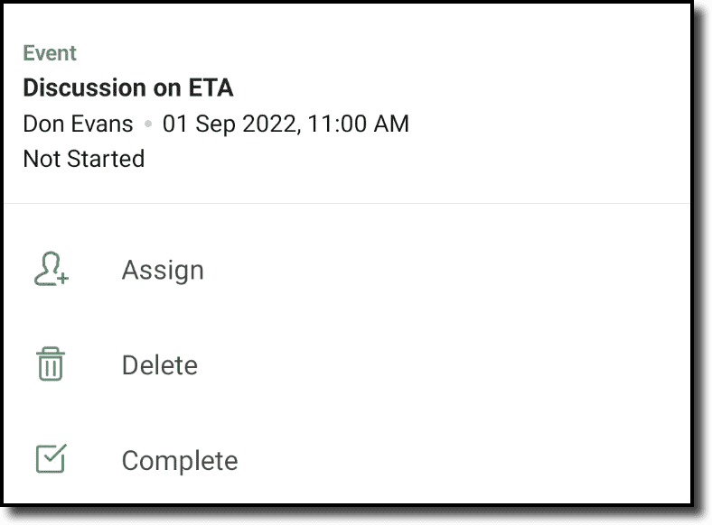Viewport: 712px width, 525px height.
Task: Click the Delete trash can icon
Action: [51, 364]
